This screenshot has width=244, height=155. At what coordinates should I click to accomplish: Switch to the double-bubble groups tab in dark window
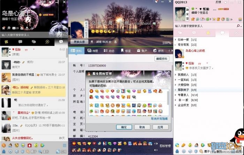coord(34,42)
